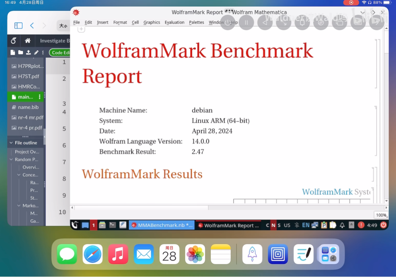Select the Code Editor toggle button

click(x=60, y=53)
